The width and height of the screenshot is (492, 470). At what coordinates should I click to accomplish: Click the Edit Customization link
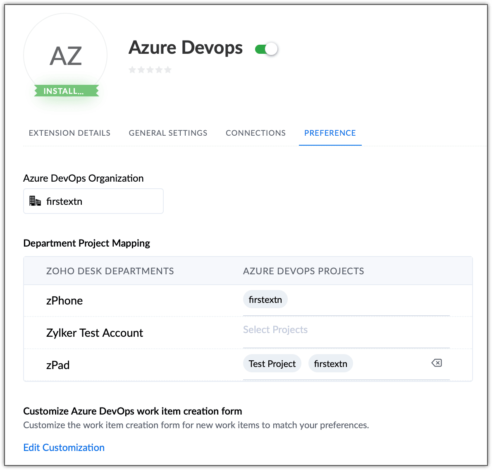point(64,447)
